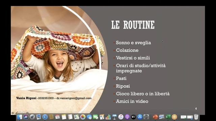The height and width of the screenshot is (121, 216).
Task: Launch Keynote from the dock
Action: 114,117
